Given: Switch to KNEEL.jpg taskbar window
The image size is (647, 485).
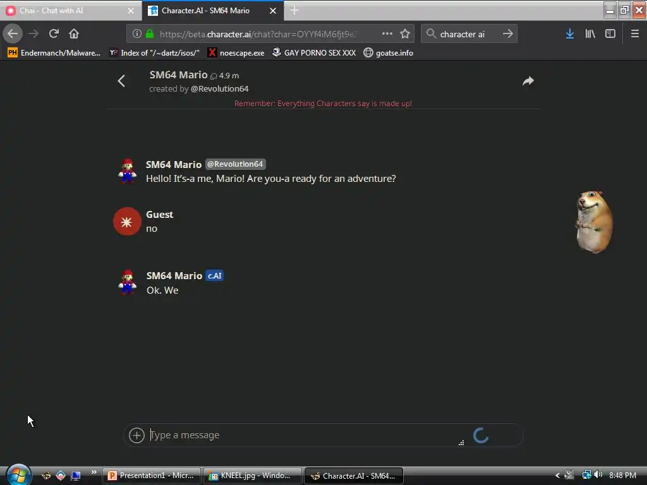Looking at the screenshot, I should click(x=253, y=476).
